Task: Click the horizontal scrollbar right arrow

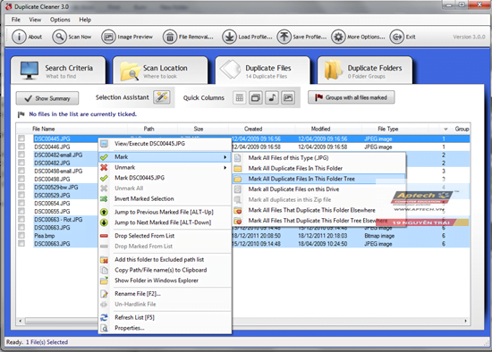Action: (x=466, y=321)
